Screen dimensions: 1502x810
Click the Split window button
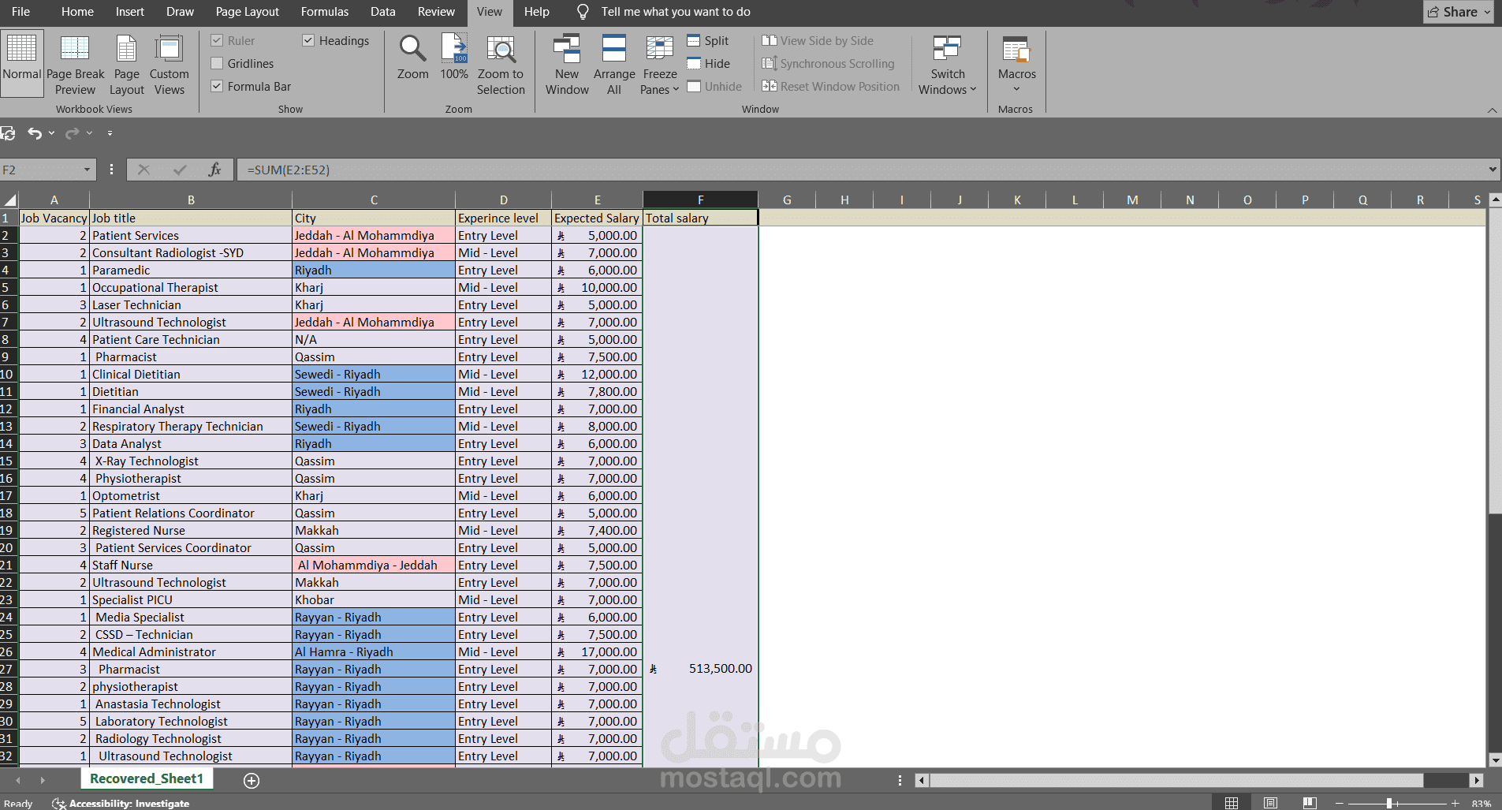coord(708,41)
